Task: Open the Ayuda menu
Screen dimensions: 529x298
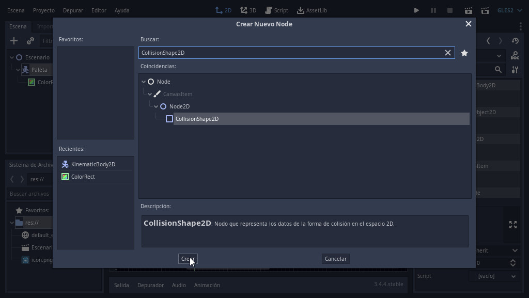Action: tap(122, 10)
